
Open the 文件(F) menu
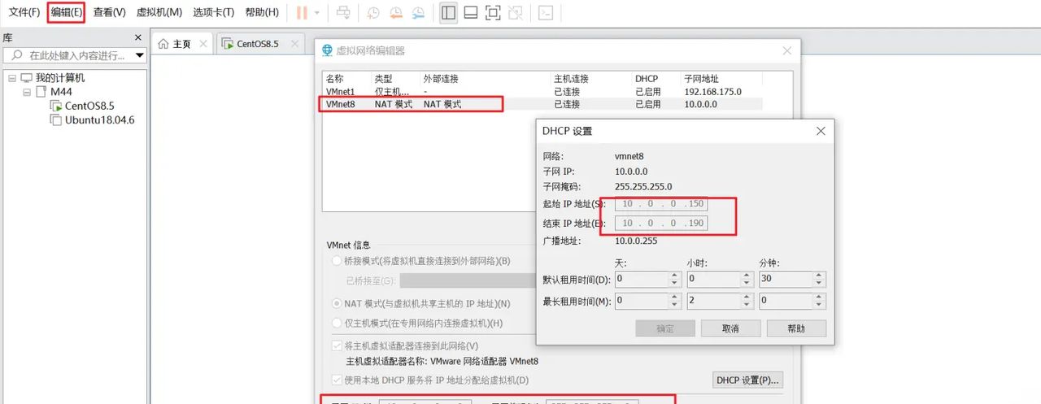click(24, 12)
